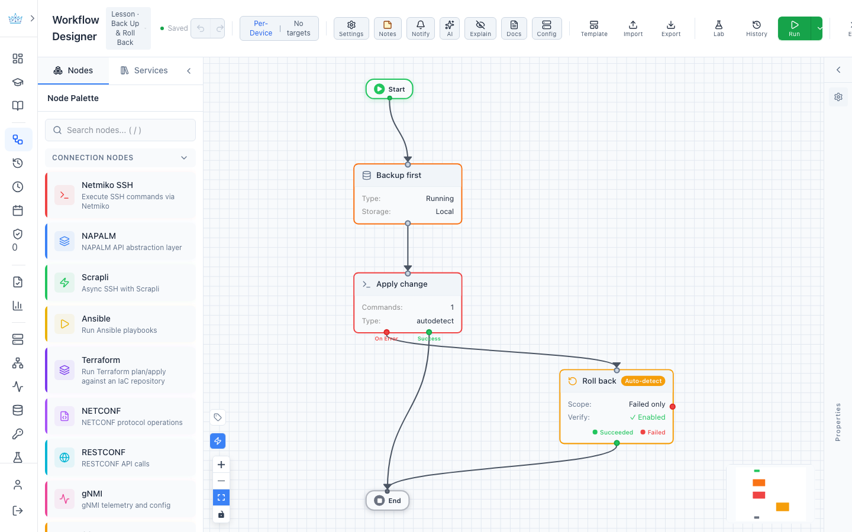Open the workflow Settings gear in toolbar
The height and width of the screenshot is (532, 852).
pyautogui.click(x=351, y=28)
